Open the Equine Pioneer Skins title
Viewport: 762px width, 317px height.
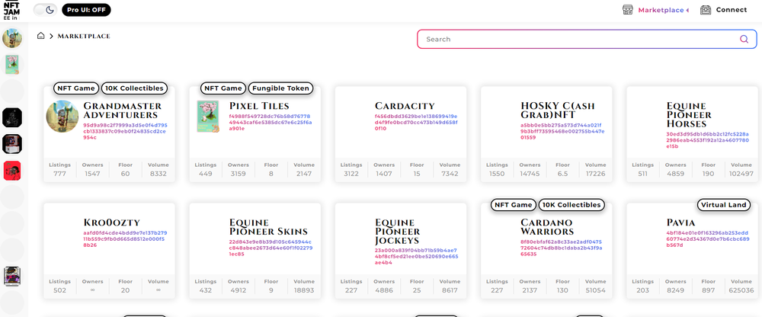[268, 227]
